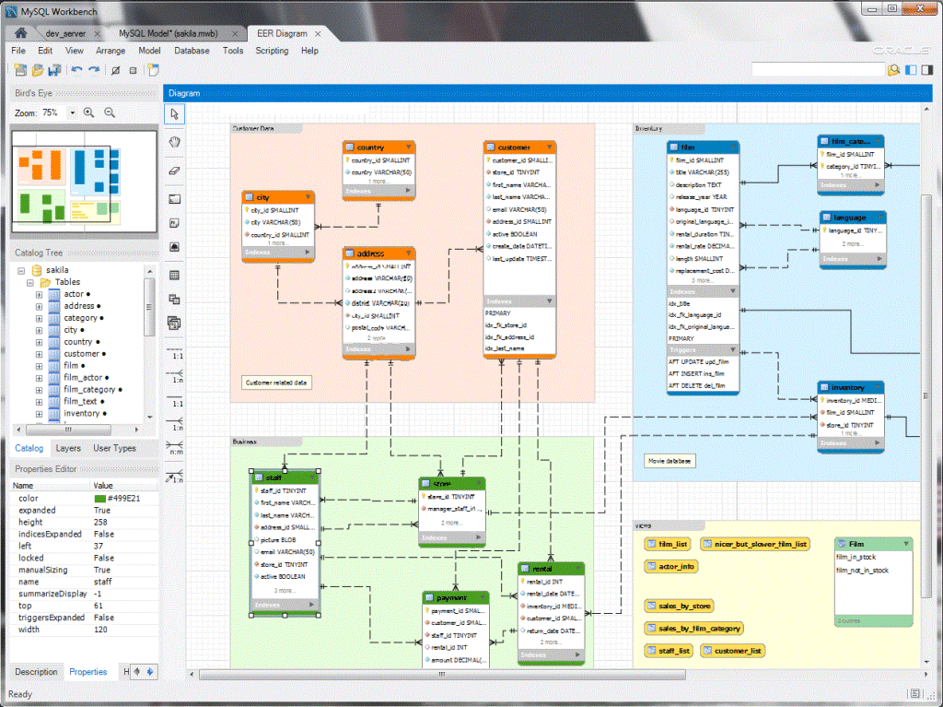Select the place text note tool
Viewport: 943px width, 707px height.
click(x=174, y=222)
